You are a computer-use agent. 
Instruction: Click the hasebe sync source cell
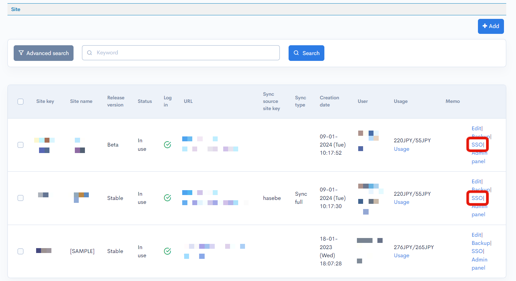tap(272, 198)
